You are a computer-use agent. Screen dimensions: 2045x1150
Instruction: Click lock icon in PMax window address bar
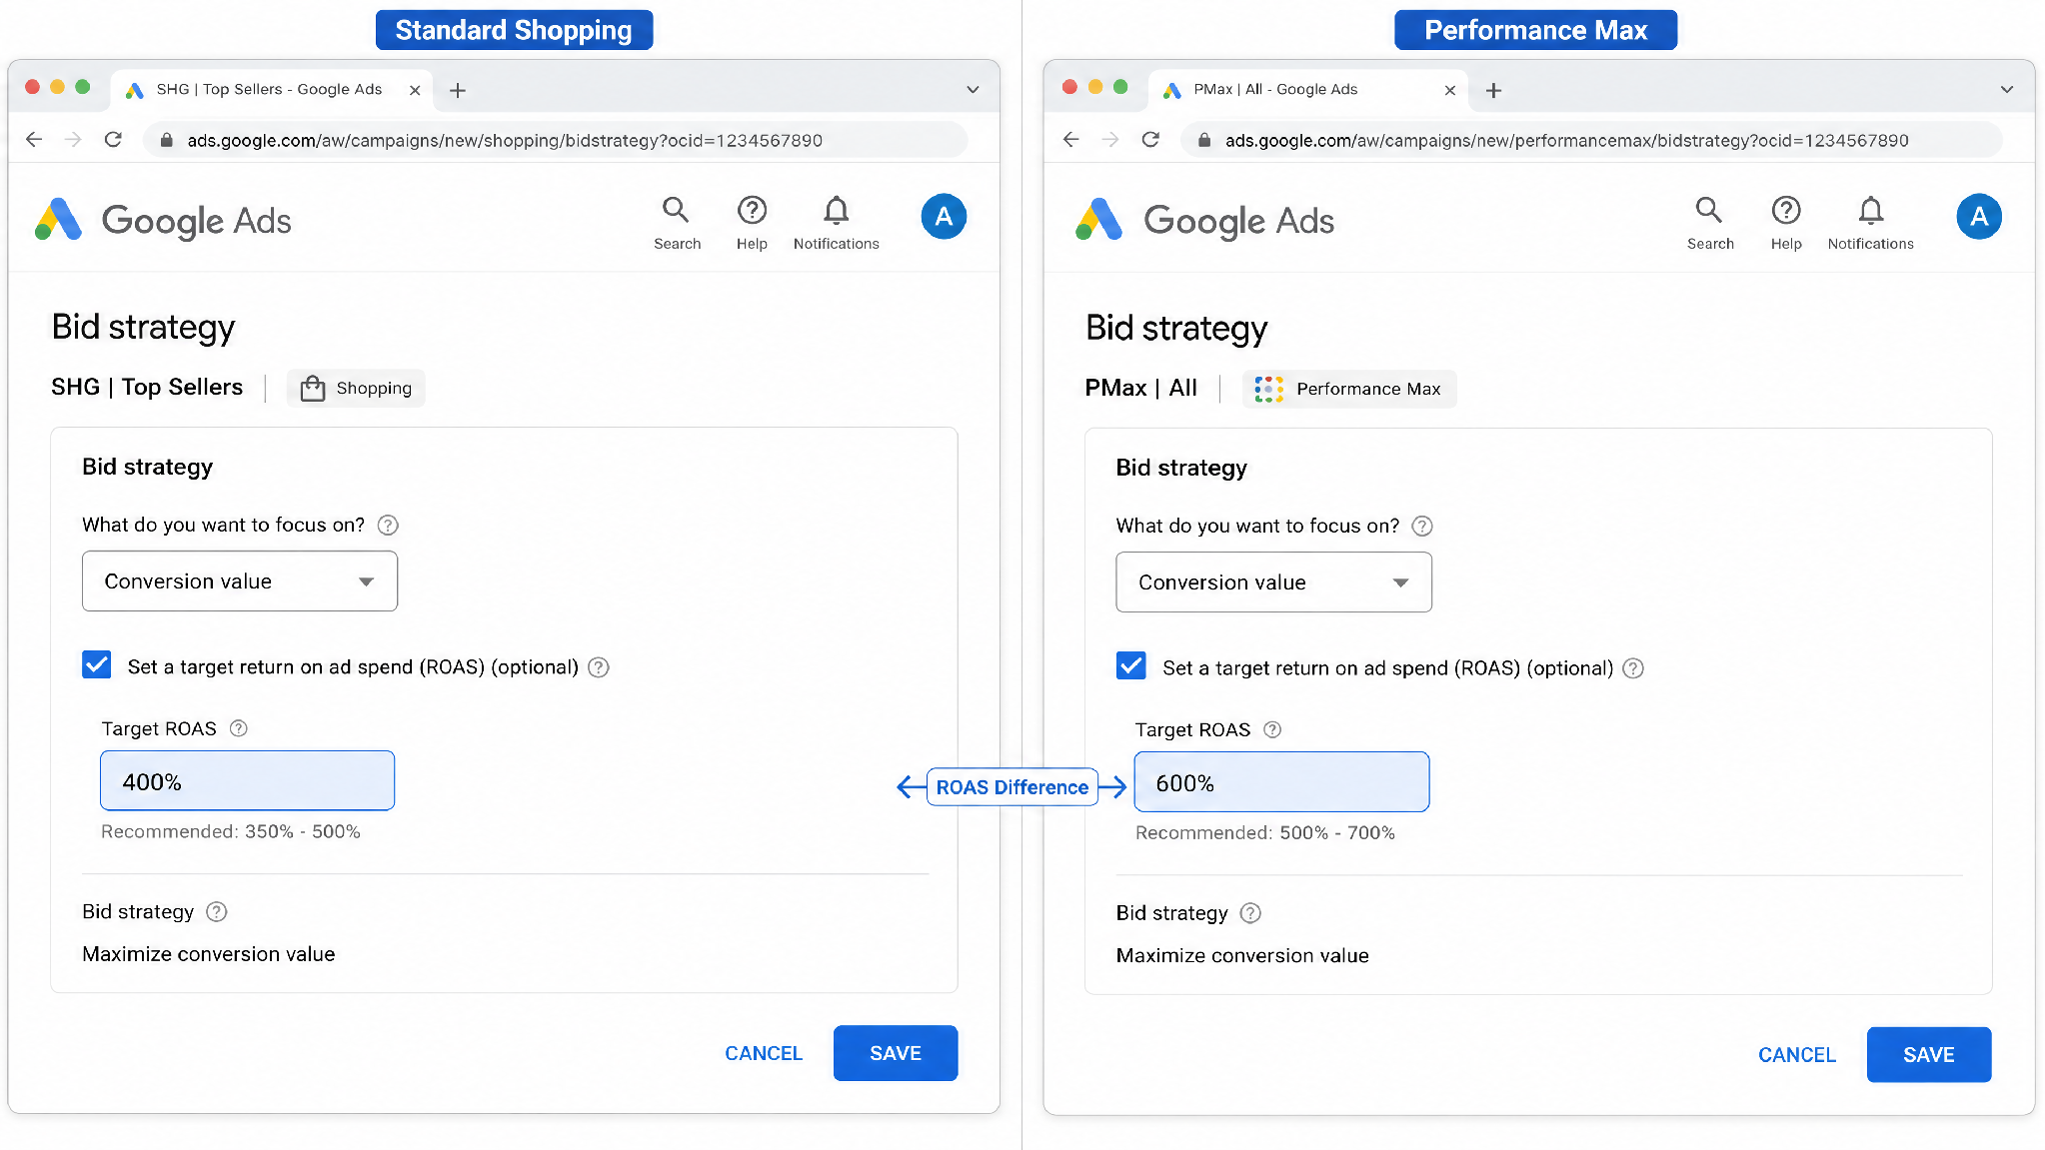pos(1204,141)
